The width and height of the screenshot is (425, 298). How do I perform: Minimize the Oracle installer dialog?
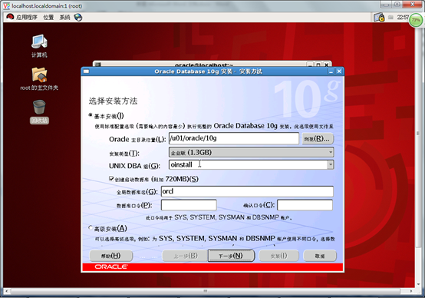331,71
